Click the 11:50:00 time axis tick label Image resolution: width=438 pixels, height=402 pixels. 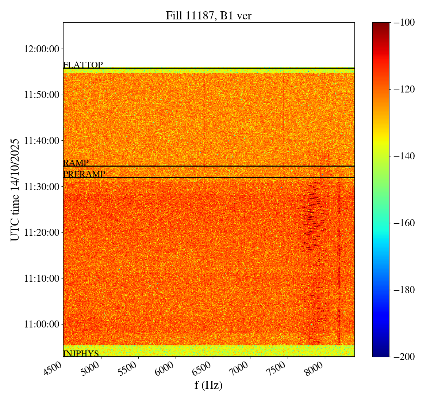pos(42,95)
